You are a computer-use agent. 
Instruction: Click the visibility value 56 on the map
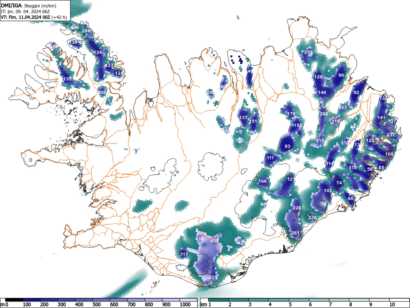point(370,170)
